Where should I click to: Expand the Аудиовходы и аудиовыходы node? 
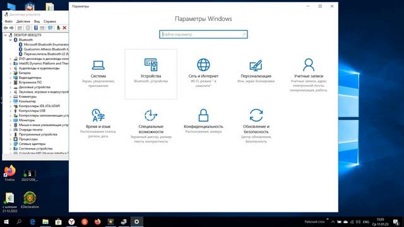[11, 69]
